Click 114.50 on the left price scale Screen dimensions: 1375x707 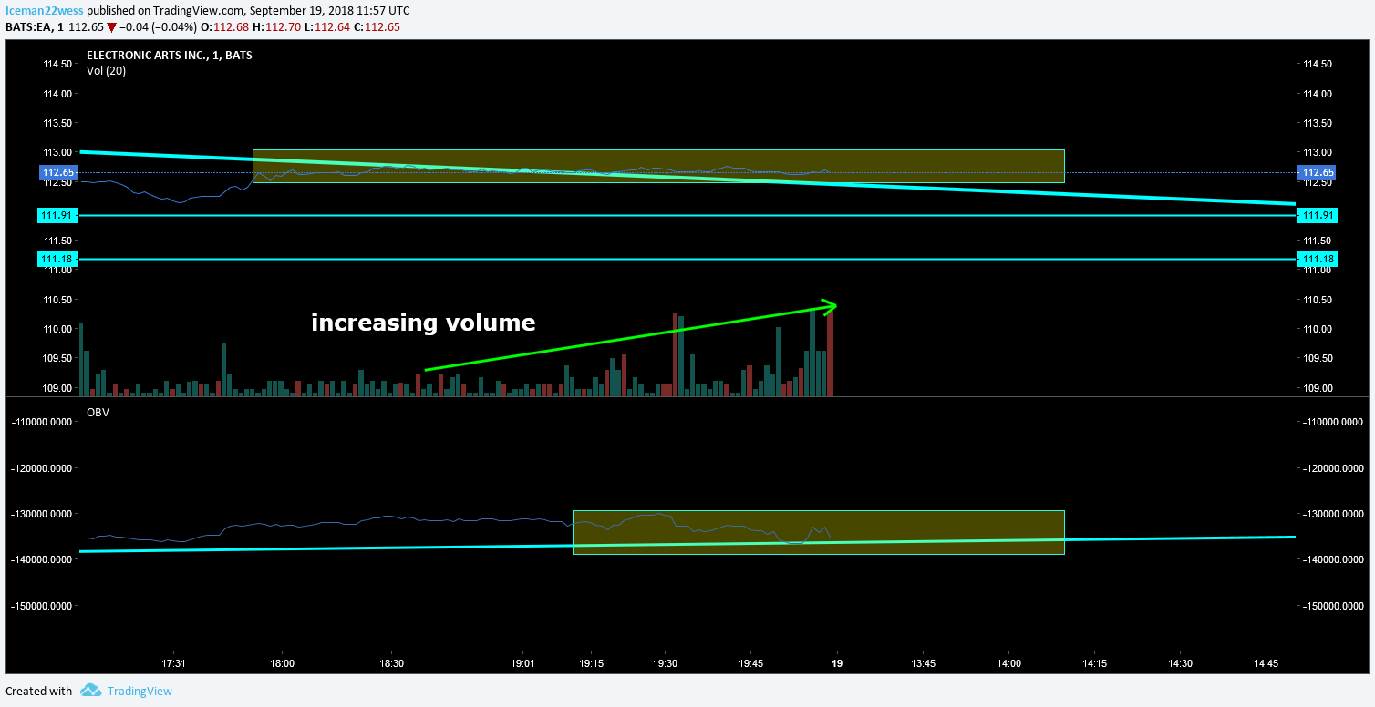(x=57, y=64)
